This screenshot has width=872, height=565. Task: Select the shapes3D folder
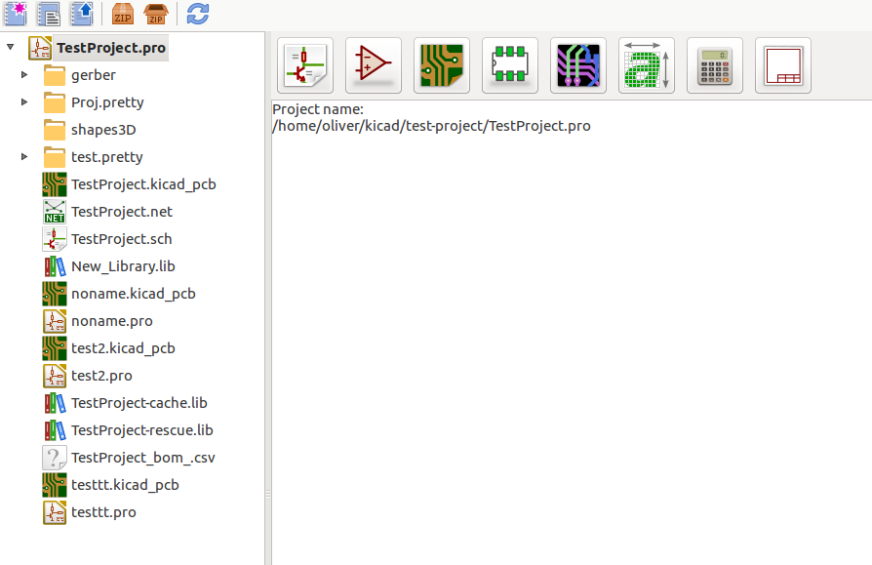(x=103, y=130)
